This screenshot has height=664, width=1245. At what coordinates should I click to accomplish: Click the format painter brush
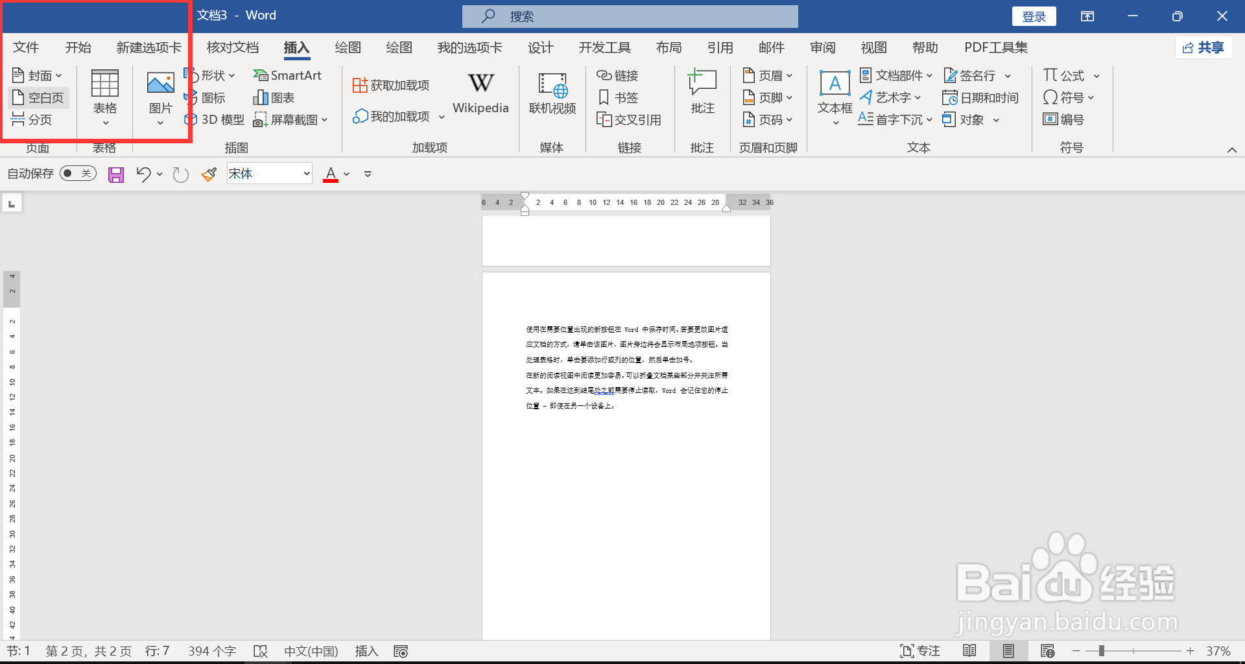click(x=209, y=174)
